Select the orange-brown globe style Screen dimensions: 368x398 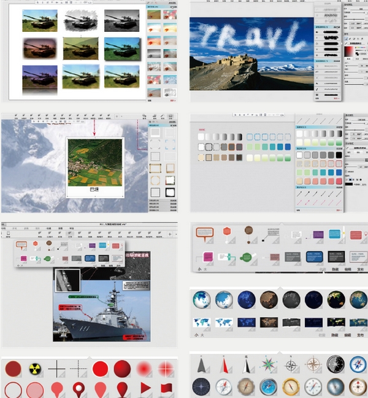tap(269, 300)
